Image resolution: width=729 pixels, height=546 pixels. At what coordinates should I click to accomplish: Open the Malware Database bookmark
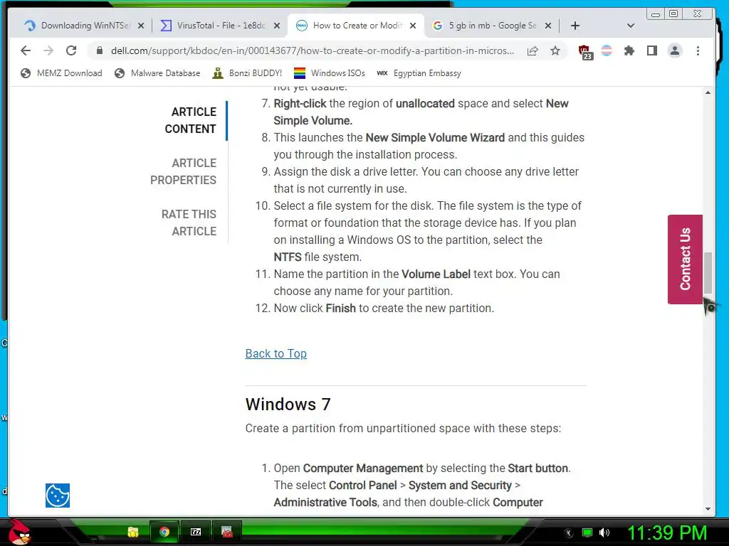(x=157, y=73)
